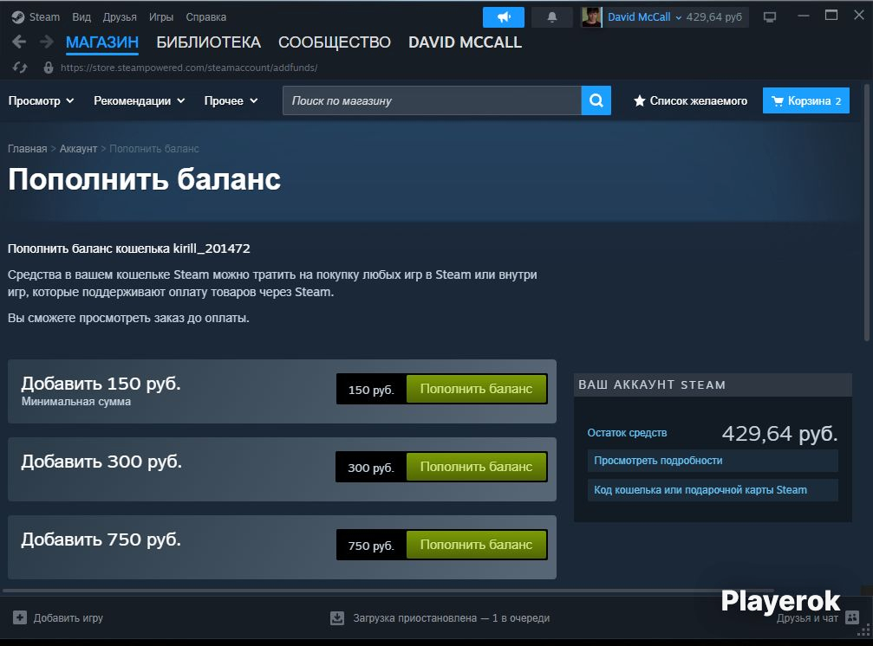Open the Друзья menu
The height and width of the screenshot is (646, 873).
click(x=120, y=17)
